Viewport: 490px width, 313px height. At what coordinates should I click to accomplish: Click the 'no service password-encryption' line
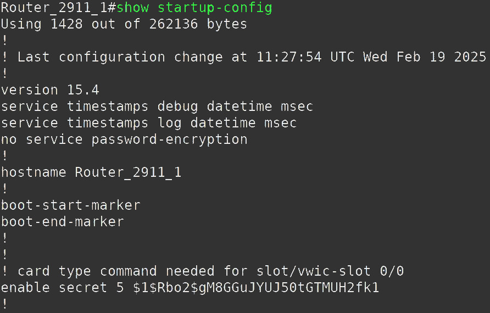point(124,139)
